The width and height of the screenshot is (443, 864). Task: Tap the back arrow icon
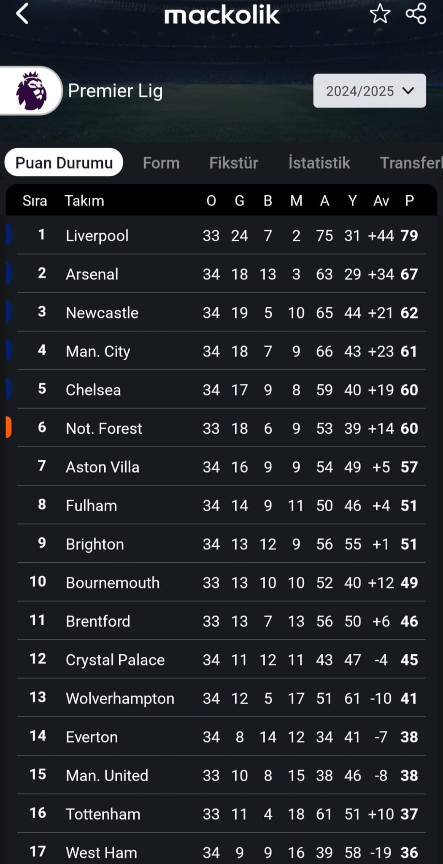pyautogui.click(x=22, y=13)
